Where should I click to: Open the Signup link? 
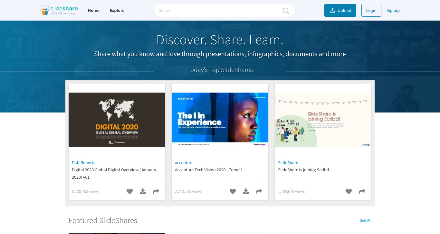click(393, 10)
